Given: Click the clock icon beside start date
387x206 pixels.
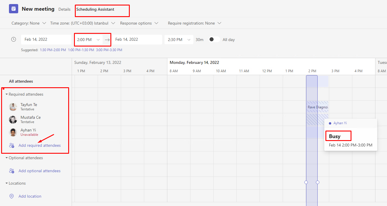Looking at the screenshot, I should coord(14,39).
